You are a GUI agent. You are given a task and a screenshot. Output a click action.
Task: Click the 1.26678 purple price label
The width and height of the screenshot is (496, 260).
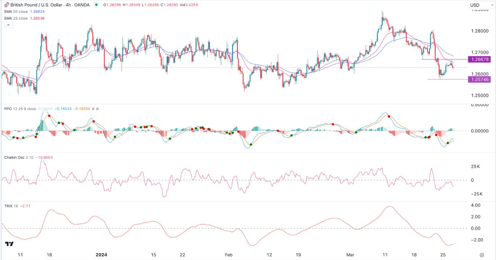[479, 59]
